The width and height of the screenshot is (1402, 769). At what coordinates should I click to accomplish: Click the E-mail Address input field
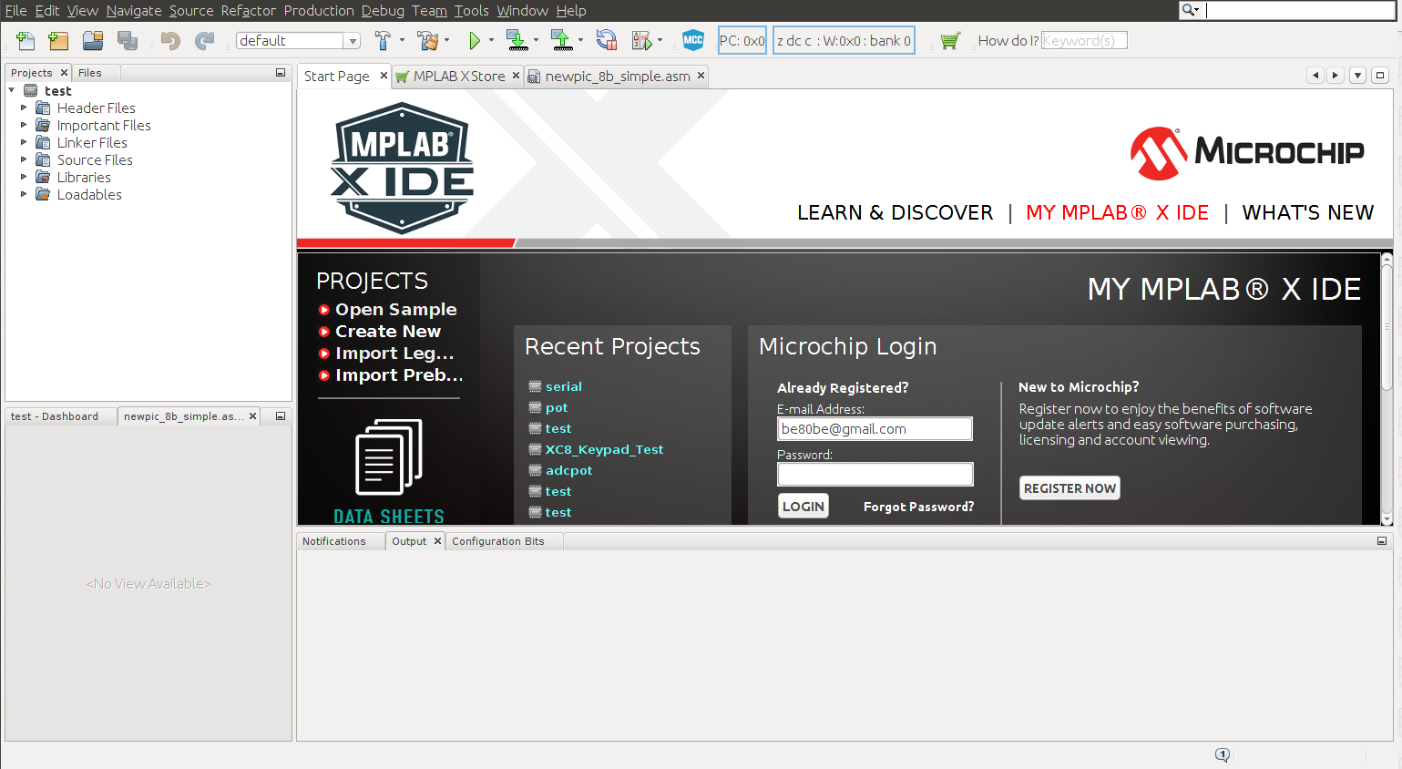pos(875,429)
